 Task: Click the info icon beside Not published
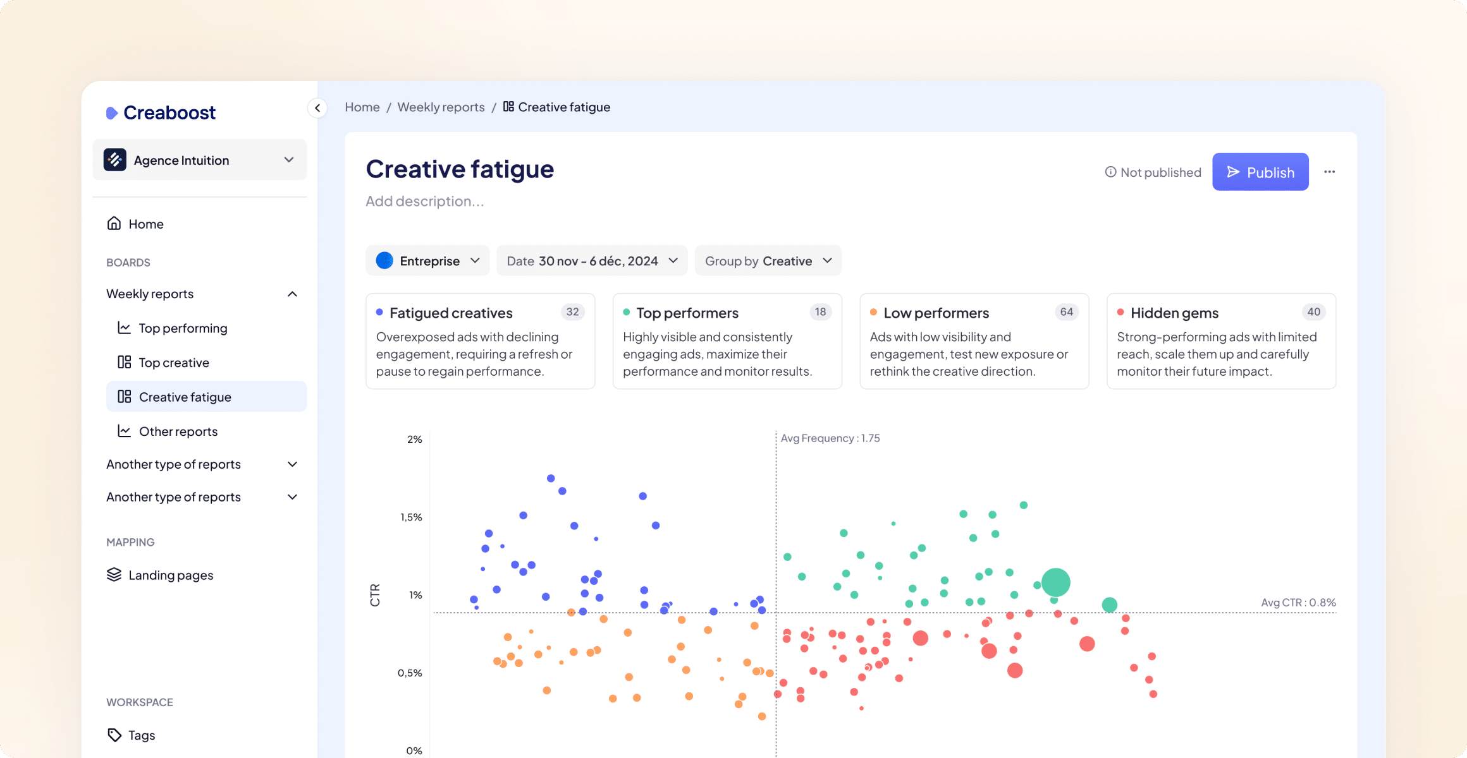click(x=1110, y=172)
